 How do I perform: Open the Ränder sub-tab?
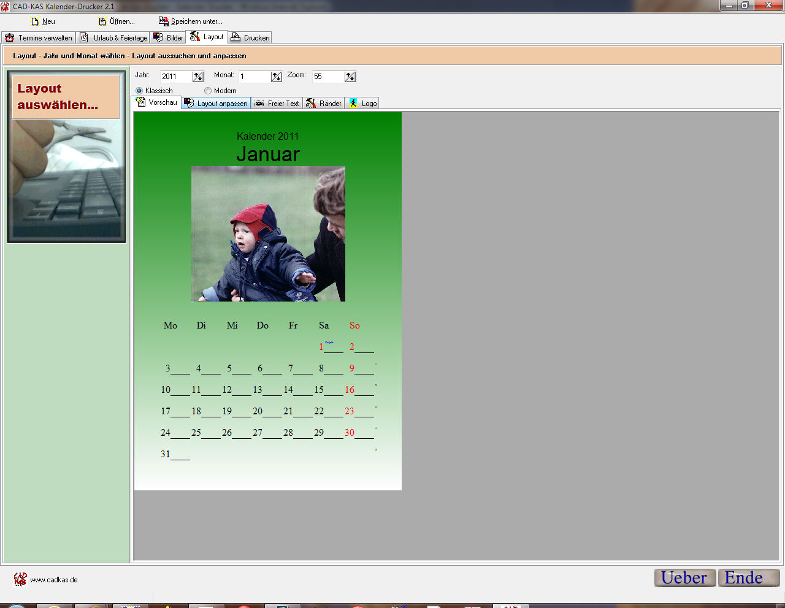tap(324, 104)
